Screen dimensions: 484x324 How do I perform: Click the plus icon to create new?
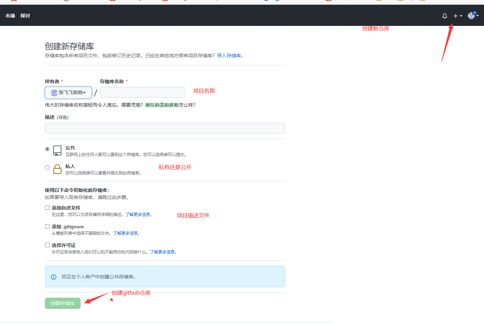pos(455,16)
